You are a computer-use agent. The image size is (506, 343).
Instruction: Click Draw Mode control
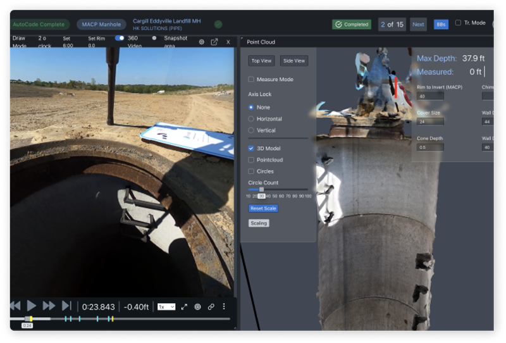[x=20, y=42]
